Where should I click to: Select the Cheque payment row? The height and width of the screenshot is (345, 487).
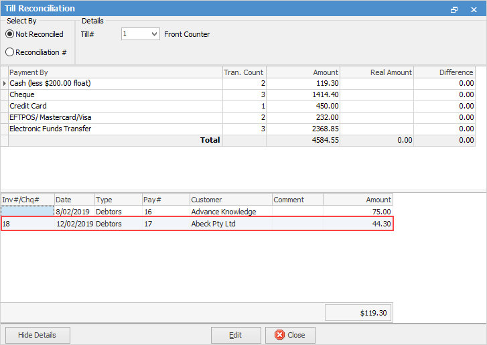(x=114, y=95)
